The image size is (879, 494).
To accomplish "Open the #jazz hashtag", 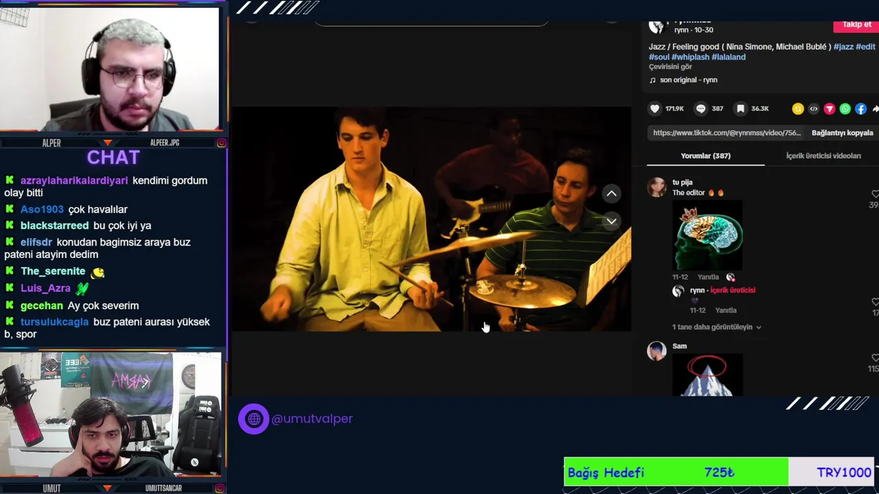I will (x=843, y=47).
